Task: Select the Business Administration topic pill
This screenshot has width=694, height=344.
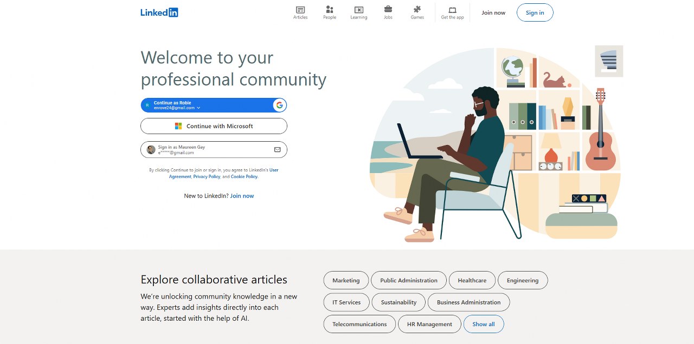Action: click(x=469, y=302)
